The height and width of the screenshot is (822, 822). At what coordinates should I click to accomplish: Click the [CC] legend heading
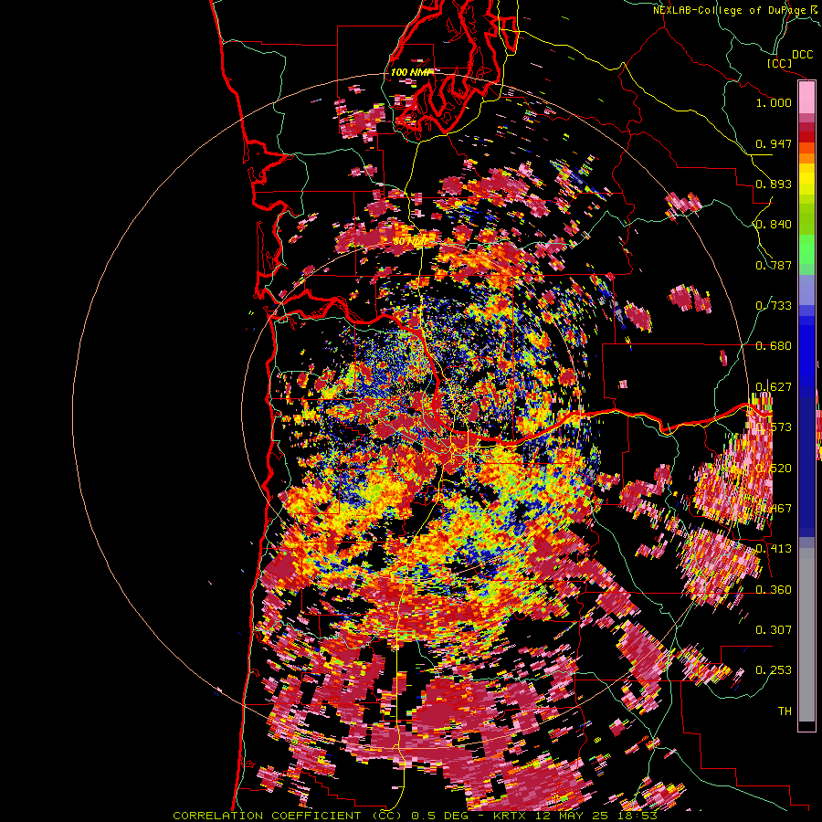[x=780, y=63]
